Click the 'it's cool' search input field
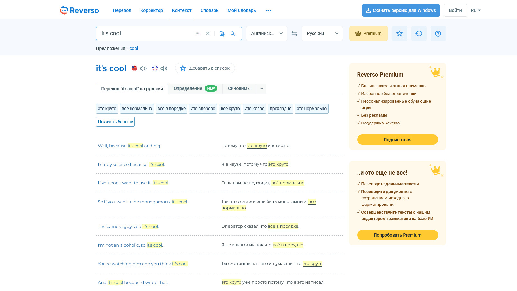This screenshot has height=291, width=517. (x=145, y=33)
